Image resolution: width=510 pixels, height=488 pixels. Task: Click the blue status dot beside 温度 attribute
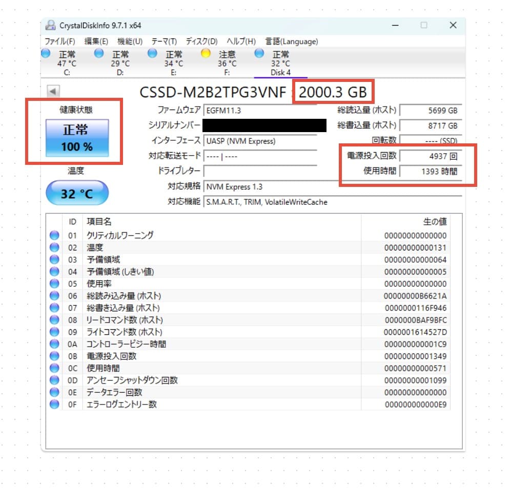(x=53, y=247)
